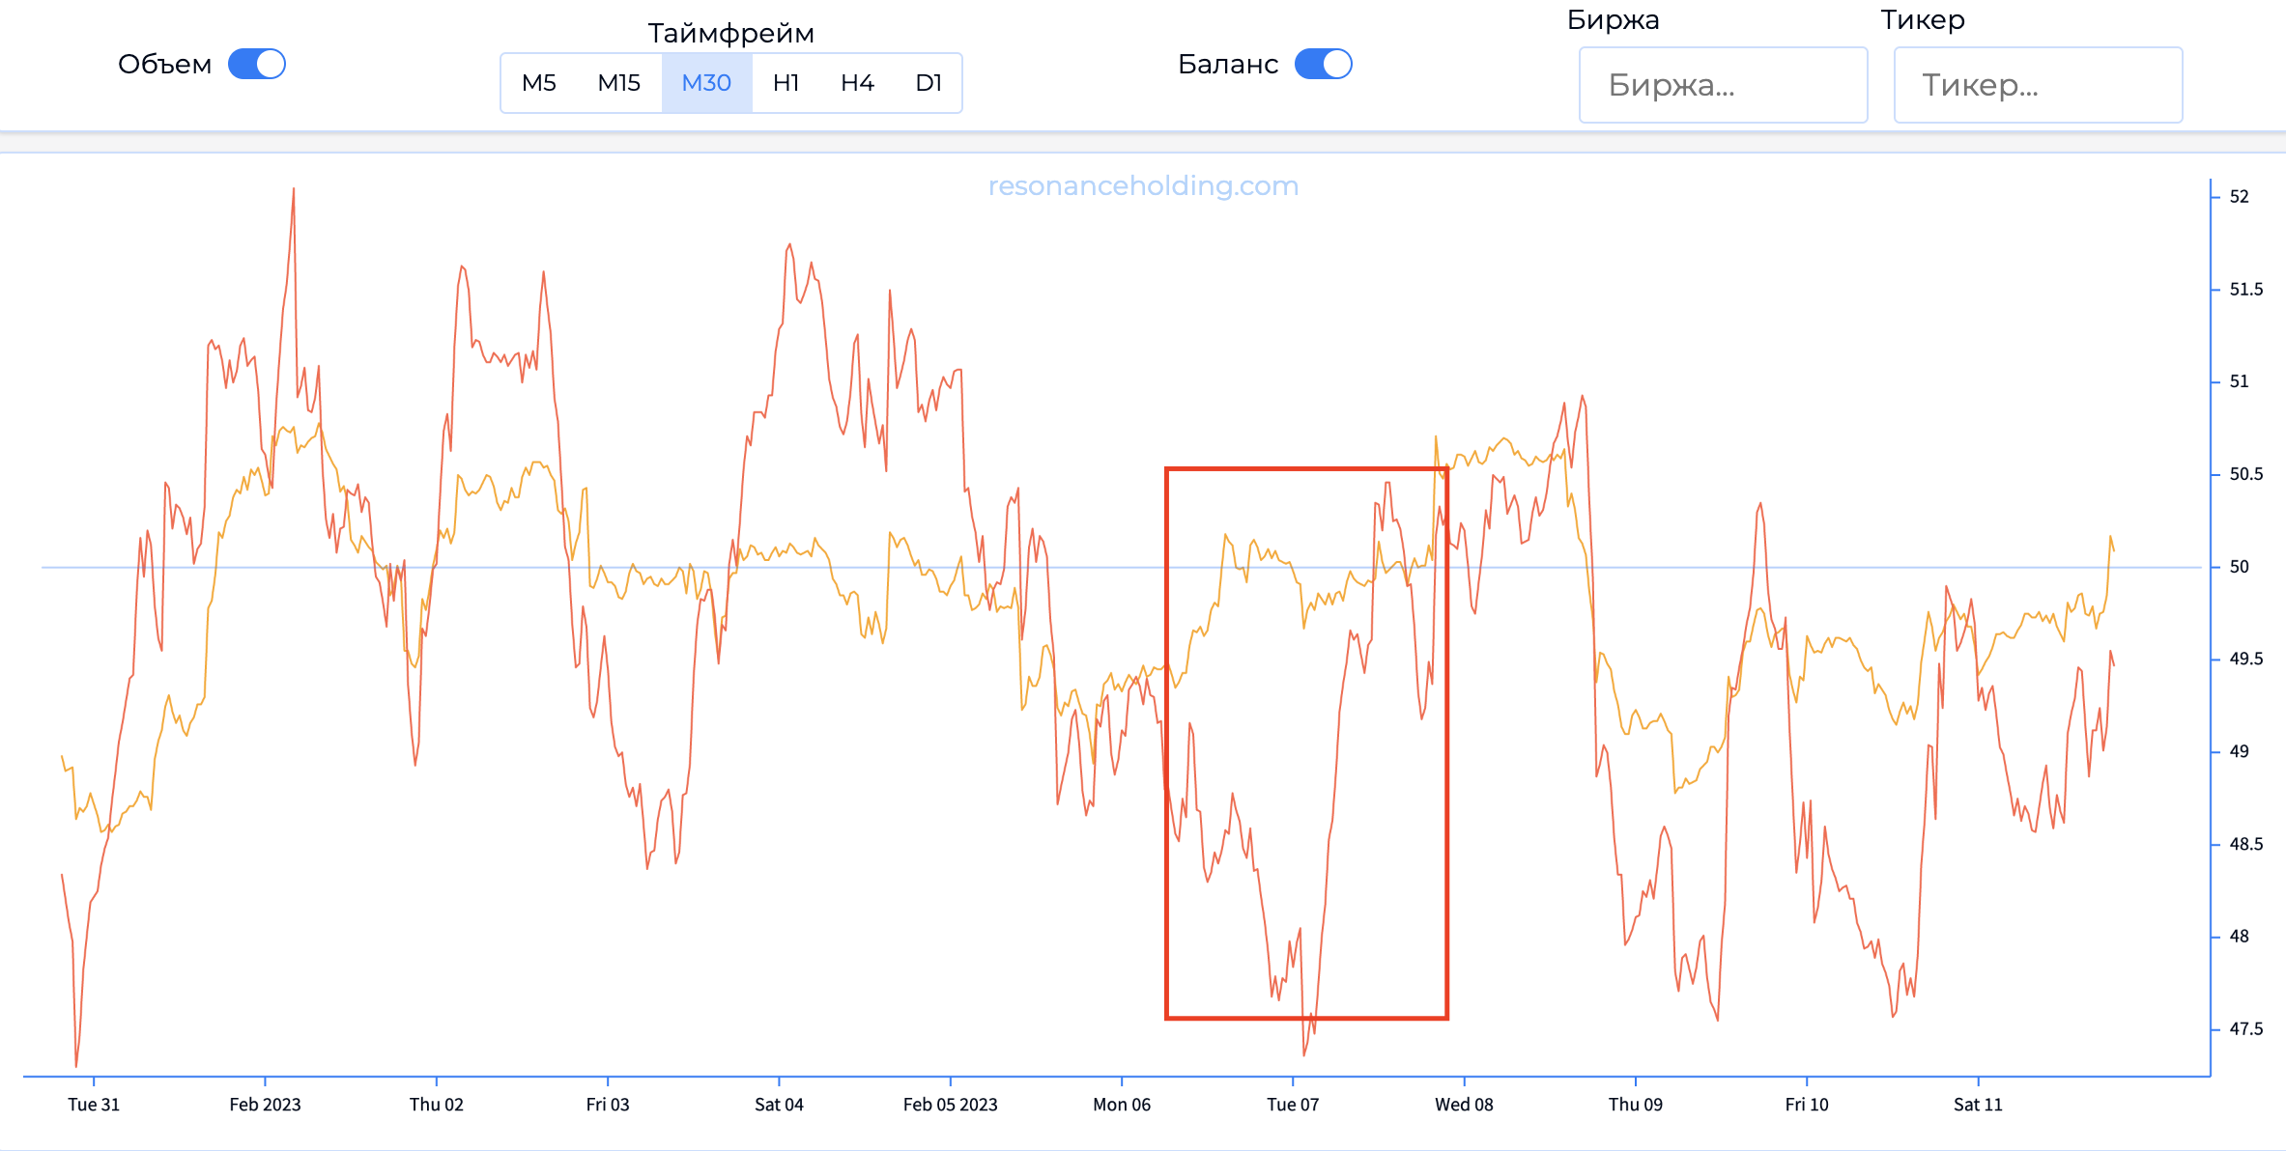The width and height of the screenshot is (2286, 1151).
Task: Select the Mon 06 axis tick label
Action: coord(1122,1105)
